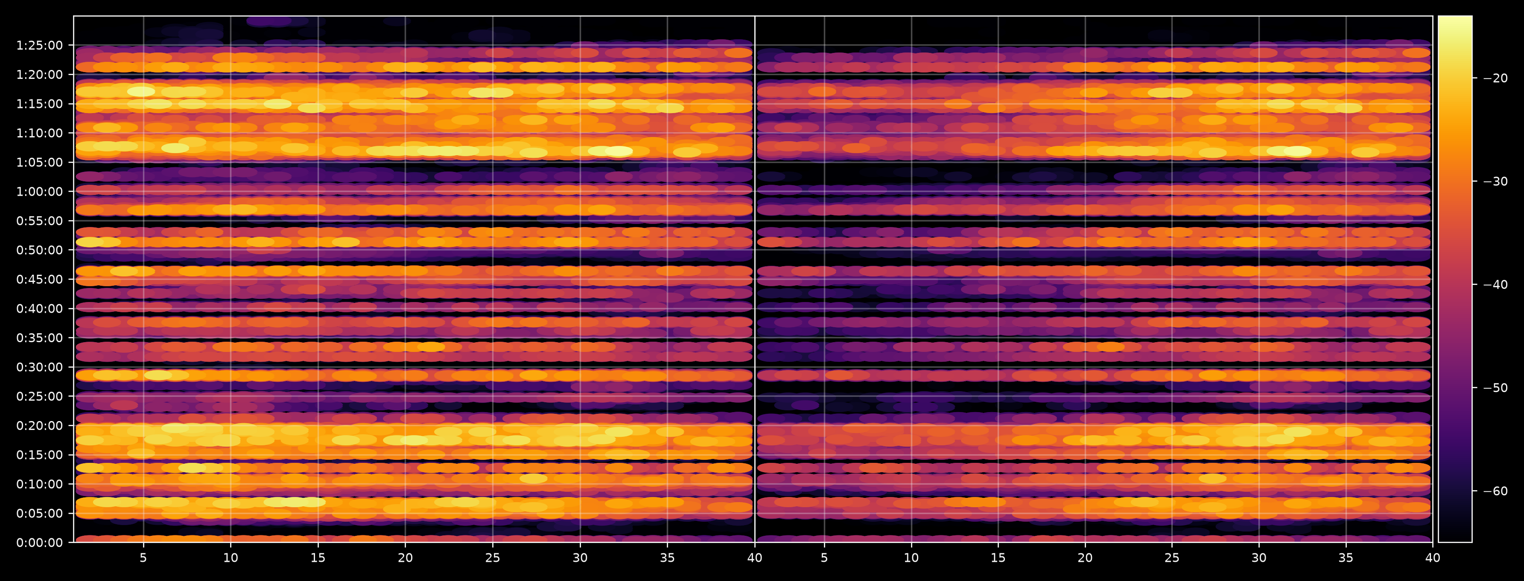Viewport: 1524px width, 581px height.
Task: Select x-axis label 10 under the left heatmap
Action: tap(230, 558)
